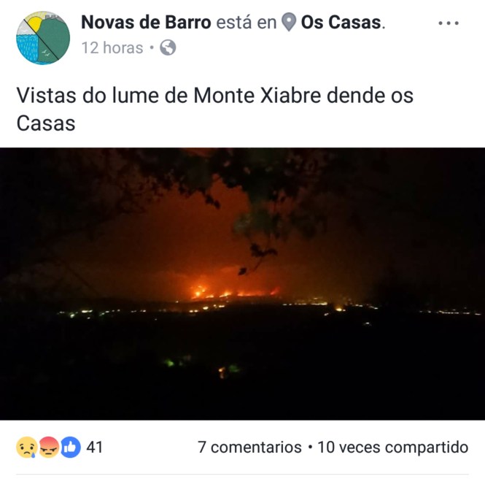
Task: Open the three-dot post options menu
Action: click(449, 23)
